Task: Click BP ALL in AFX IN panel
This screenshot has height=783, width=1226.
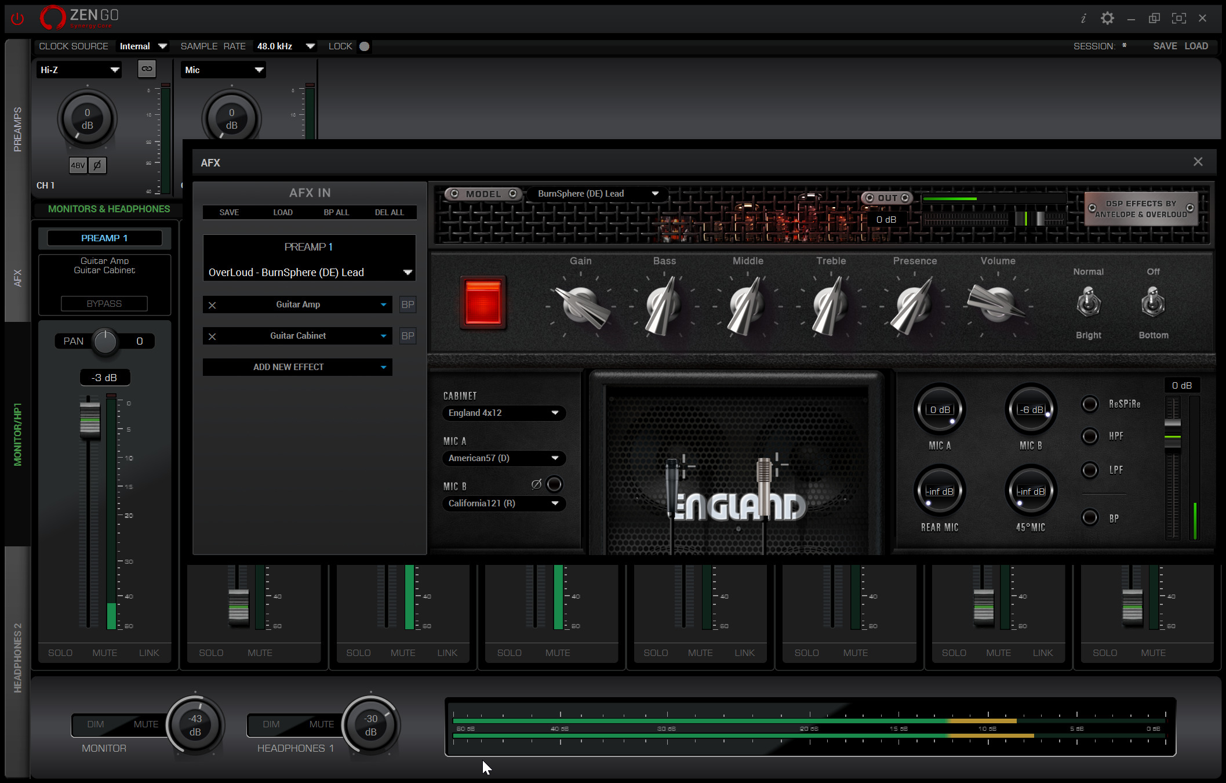Action: pos(336,212)
